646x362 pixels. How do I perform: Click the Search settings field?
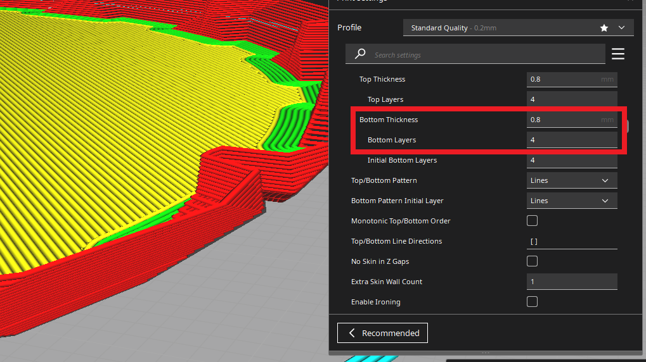pyautogui.click(x=475, y=54)
